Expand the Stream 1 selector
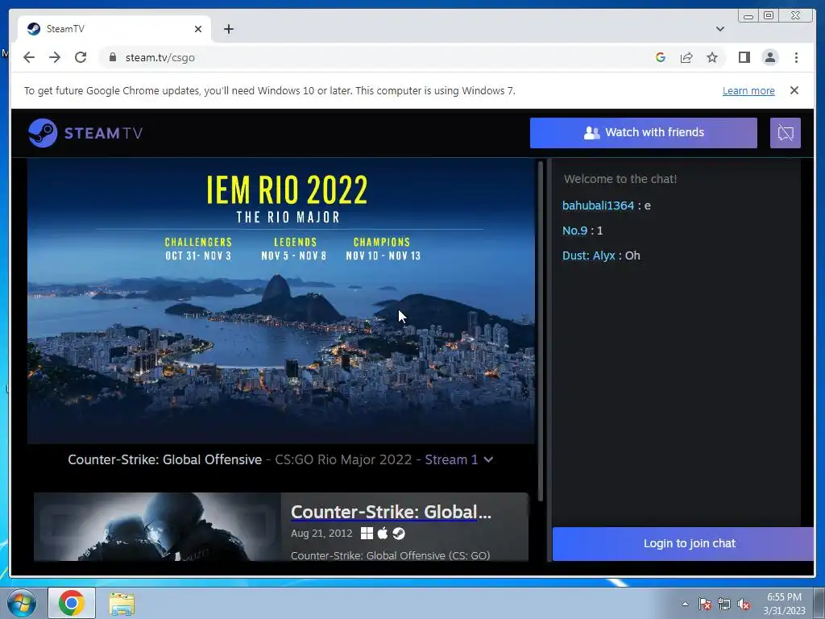 click(x=458, y=459)
